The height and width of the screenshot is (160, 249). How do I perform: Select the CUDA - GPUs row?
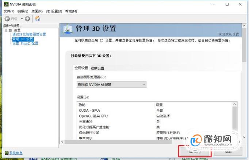(x=155, y=110)
